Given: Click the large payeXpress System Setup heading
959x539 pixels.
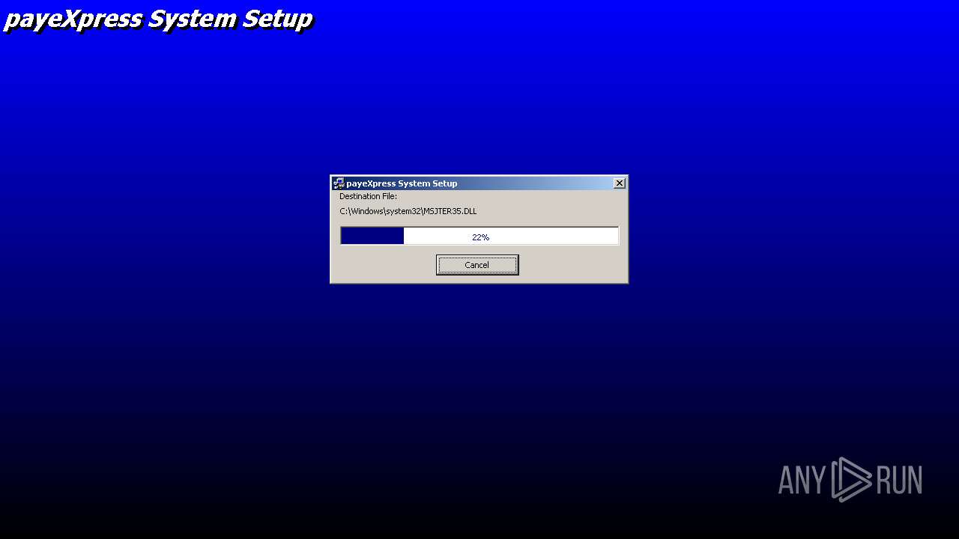Looking at the screenshot, I should 158,19.
